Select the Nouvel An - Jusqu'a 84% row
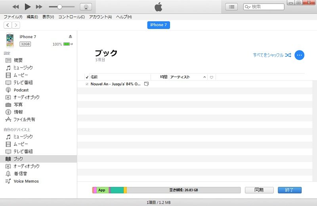The height and width of the screenshot is (206, 317). tap(195, 84)
